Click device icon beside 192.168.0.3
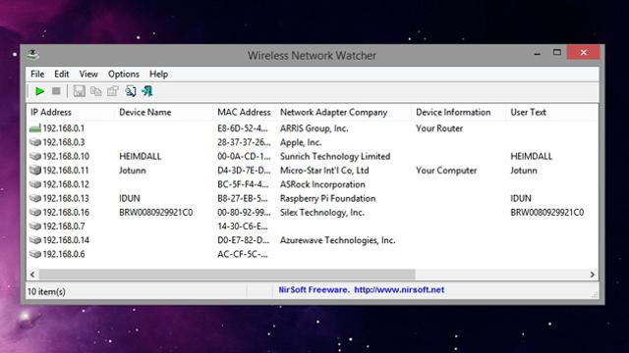This screenshot has height=353, width=629. 35,142
